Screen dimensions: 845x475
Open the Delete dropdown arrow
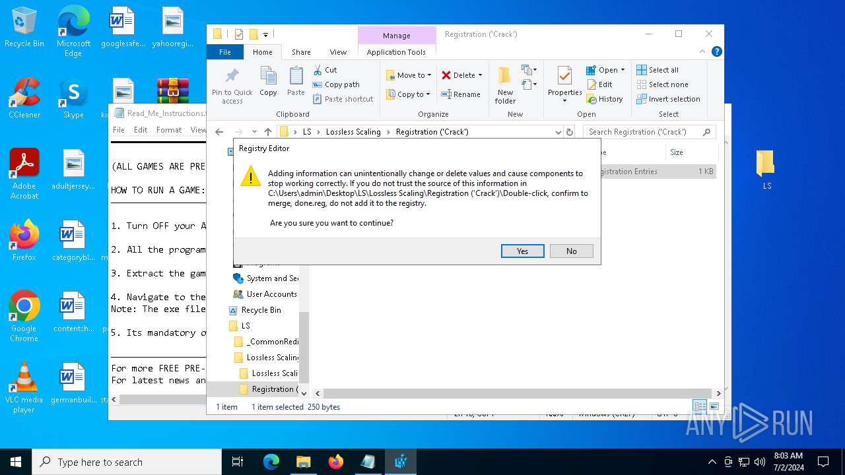click(480, 75)
